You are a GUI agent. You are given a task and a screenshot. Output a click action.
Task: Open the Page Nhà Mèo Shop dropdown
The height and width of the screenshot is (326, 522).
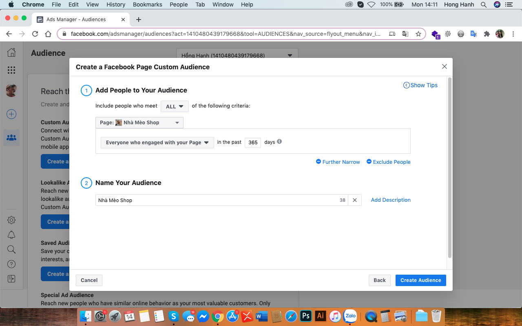click(x=139, y=123)
